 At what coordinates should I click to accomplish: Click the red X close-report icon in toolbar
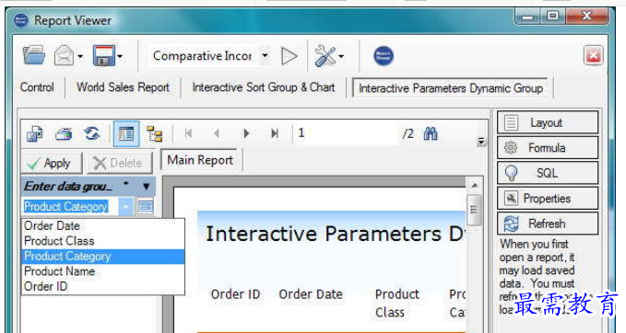point(593,55)
